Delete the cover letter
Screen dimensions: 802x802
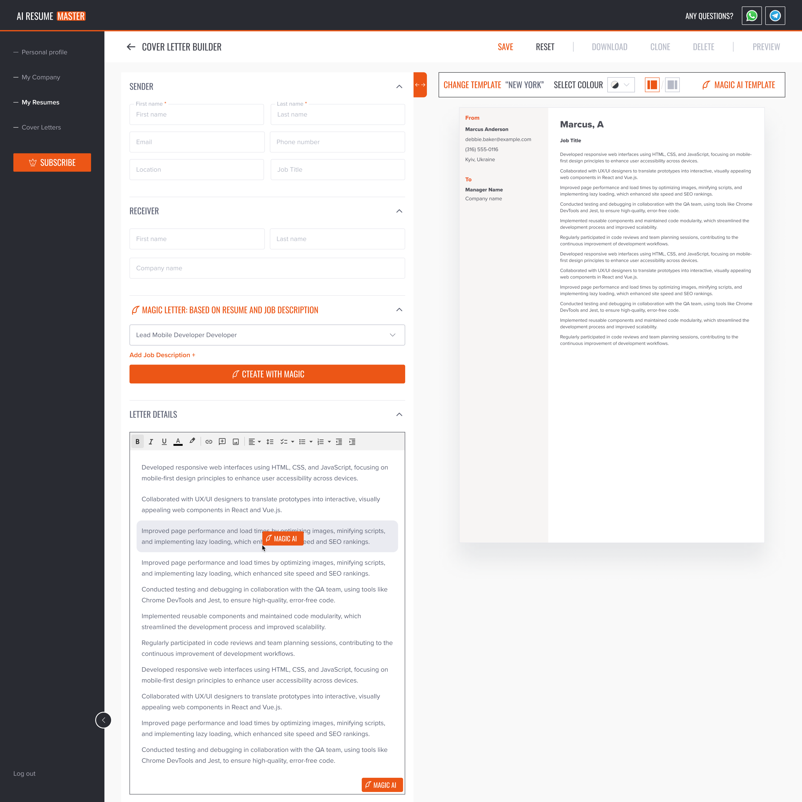pos(704,47)
